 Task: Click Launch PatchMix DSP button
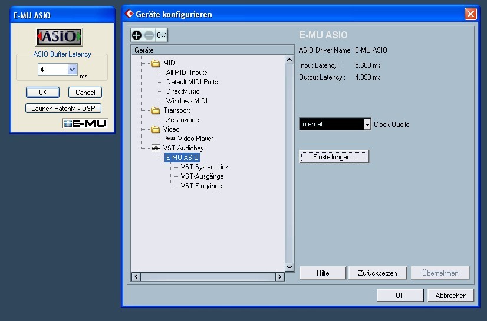point(63,108)
